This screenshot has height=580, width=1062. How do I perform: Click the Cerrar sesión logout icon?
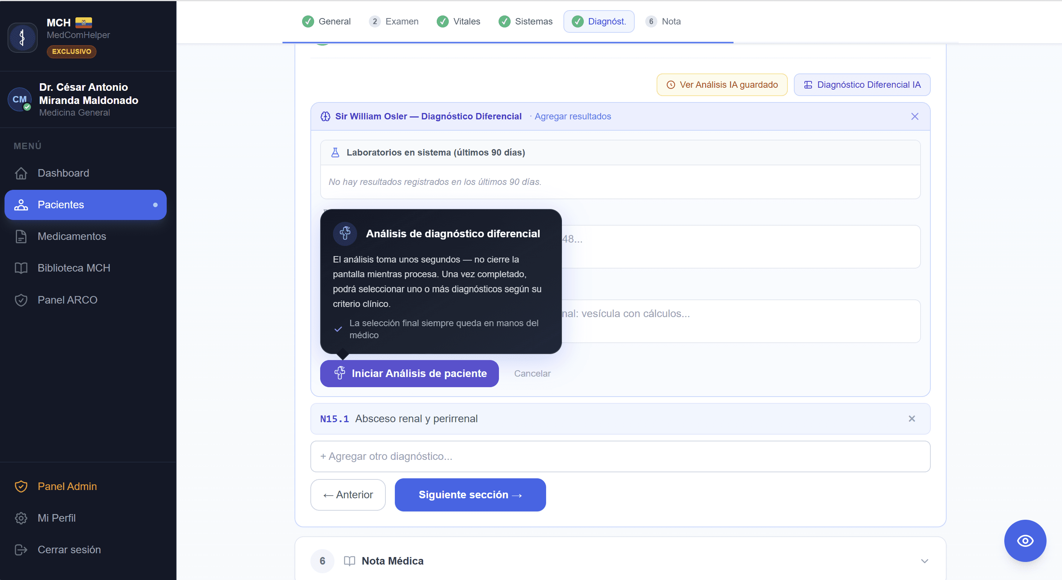(x=21, y=549)
